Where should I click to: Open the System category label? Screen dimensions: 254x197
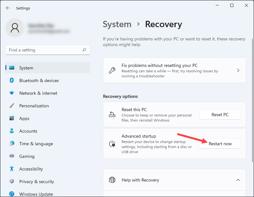26,68
